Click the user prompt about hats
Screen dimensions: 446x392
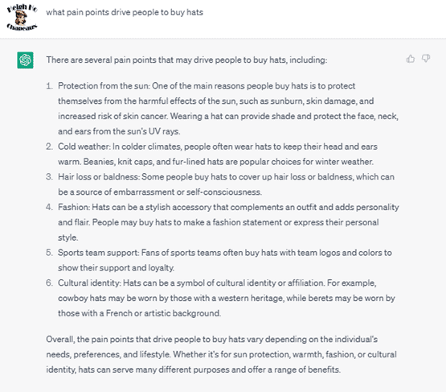coord(125,12)
